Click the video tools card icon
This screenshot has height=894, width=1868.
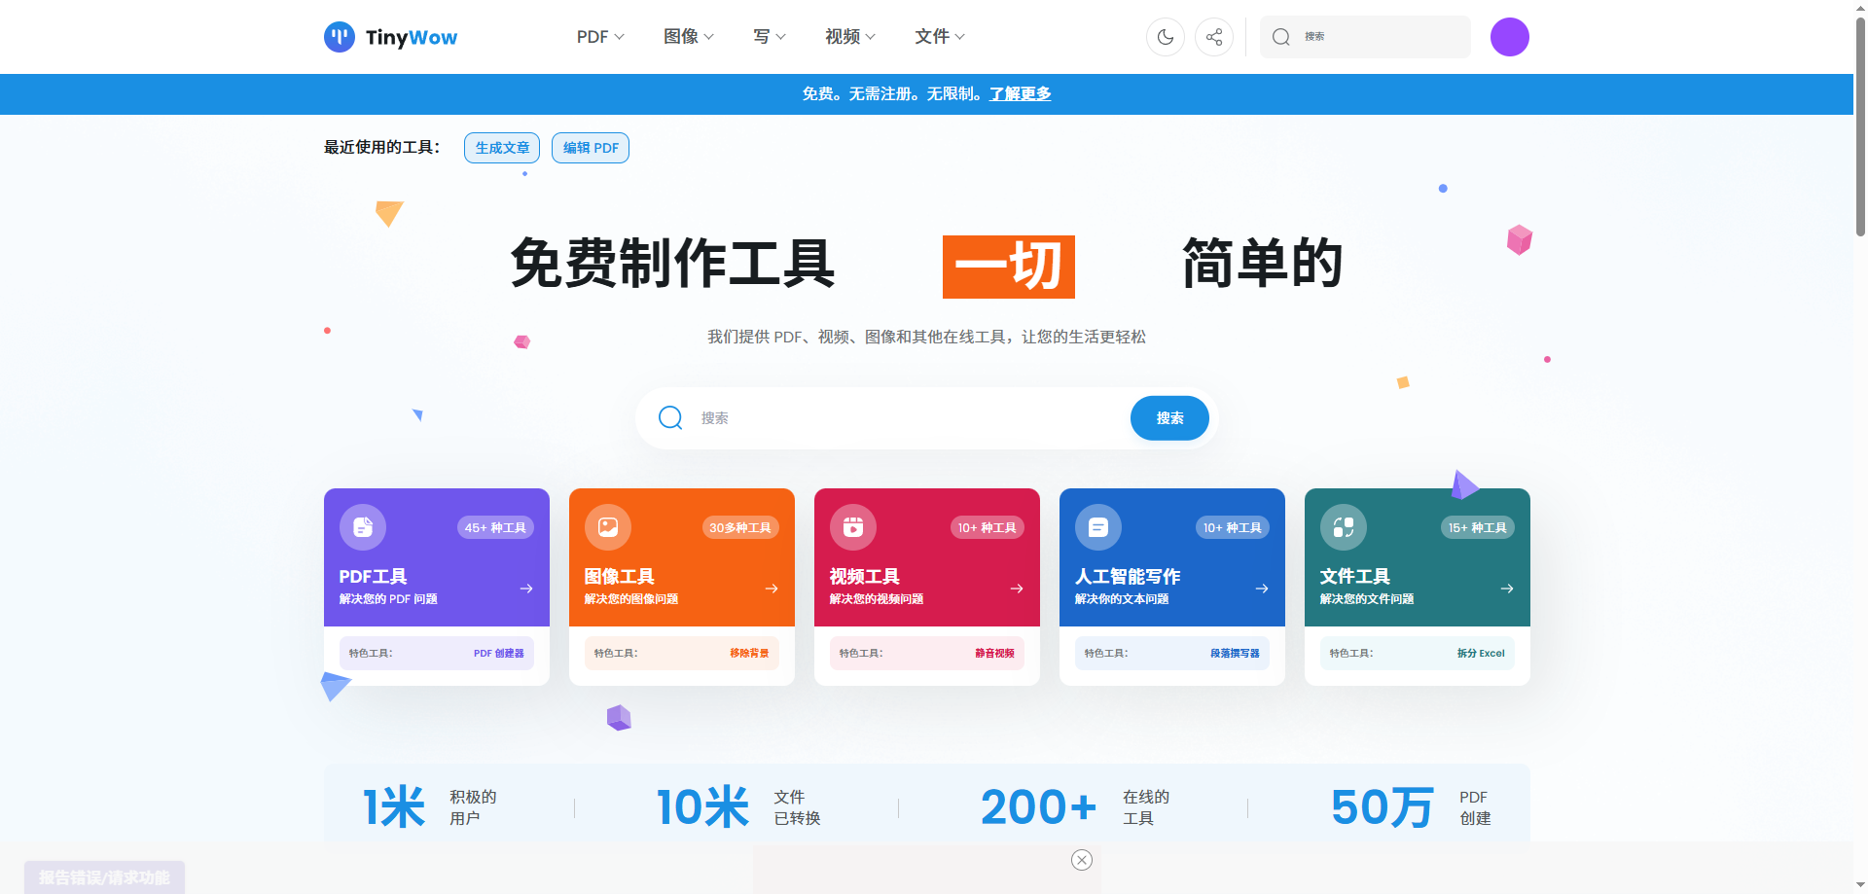tap(853, 527)
